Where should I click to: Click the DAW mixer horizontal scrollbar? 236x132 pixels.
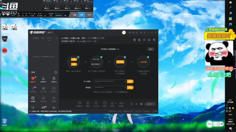tap(62, 11)
